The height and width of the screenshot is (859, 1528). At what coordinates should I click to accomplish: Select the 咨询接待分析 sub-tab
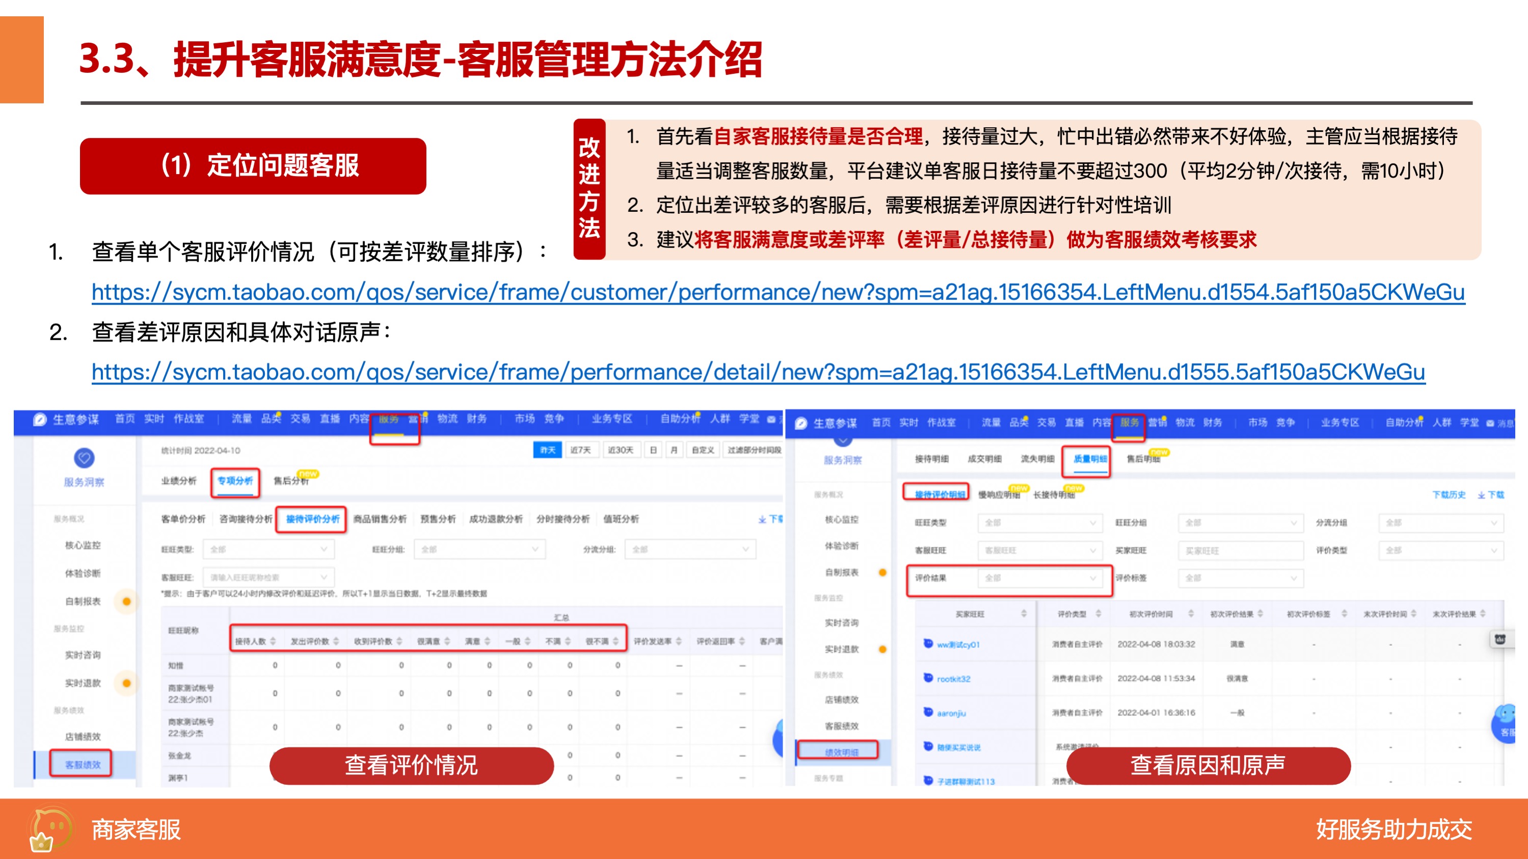tap(246, 519)
